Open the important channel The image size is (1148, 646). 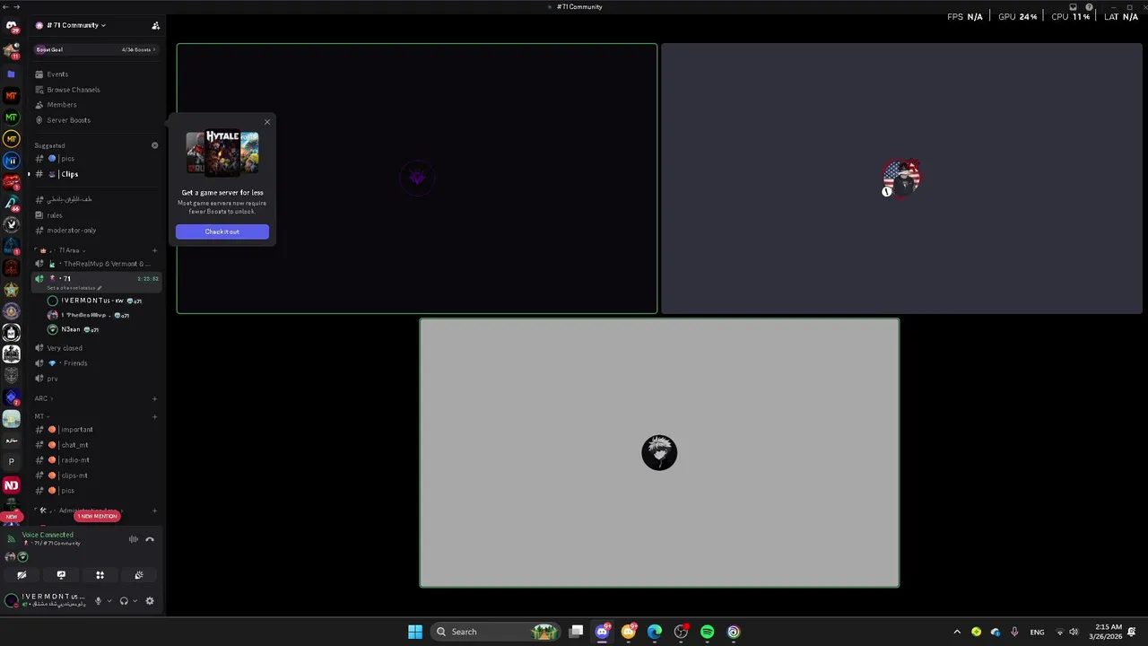[x=96, y=430]
